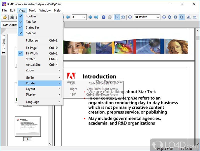The image size is (200, 151).
Task: Rotate page left toolbar icon
Action: click(189, 17)
